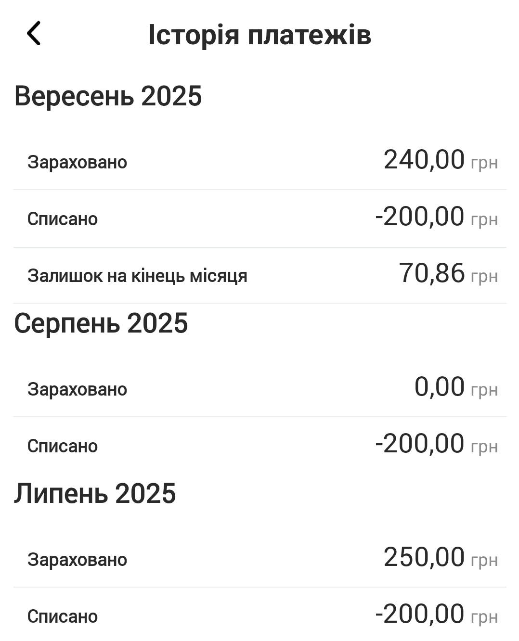Select the Липень 2025 month header

(95, 493)
